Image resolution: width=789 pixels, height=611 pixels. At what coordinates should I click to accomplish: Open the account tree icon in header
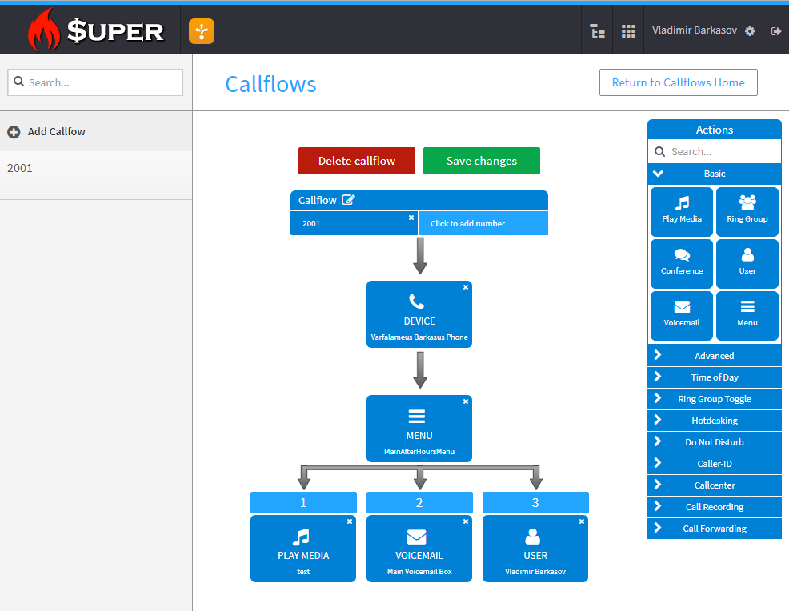pos(597,31)
